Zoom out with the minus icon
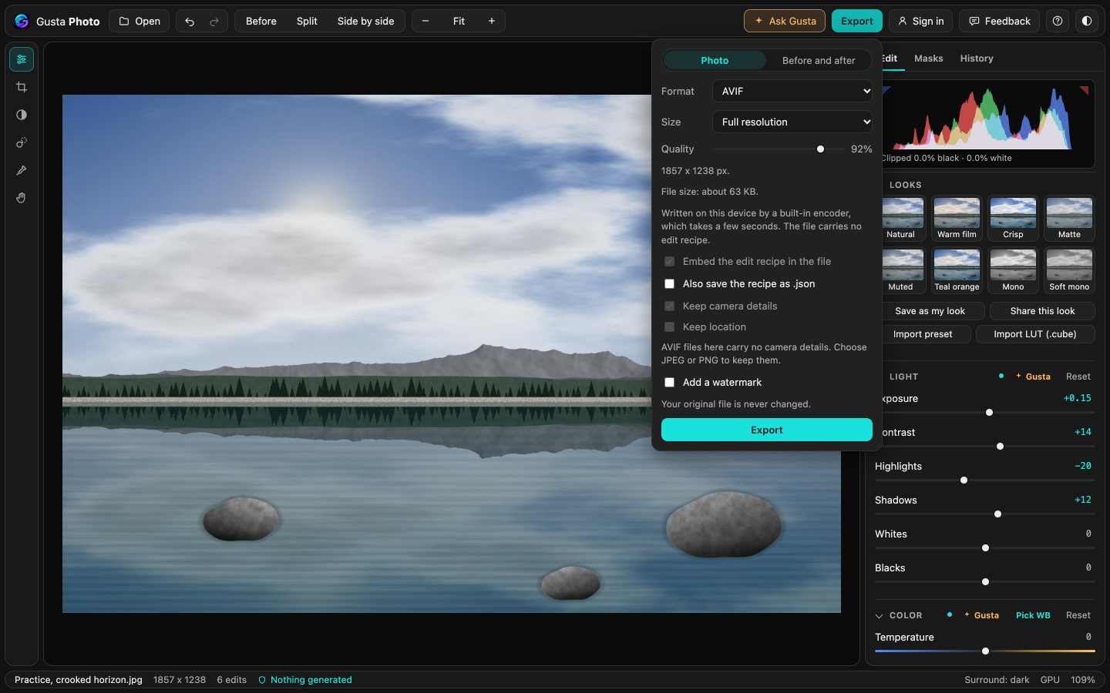Screen dimensions: 1110x693 [425, 21]
